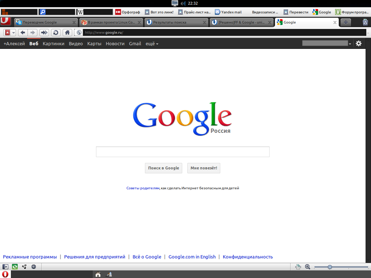This screenshot has width=371, height=278.
Task: Expand the 'ещё' more dropdown
Action: point(152,44)
